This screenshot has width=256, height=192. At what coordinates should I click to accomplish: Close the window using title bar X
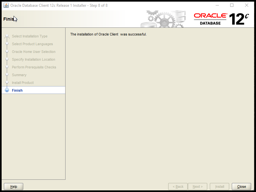[247, 5]
